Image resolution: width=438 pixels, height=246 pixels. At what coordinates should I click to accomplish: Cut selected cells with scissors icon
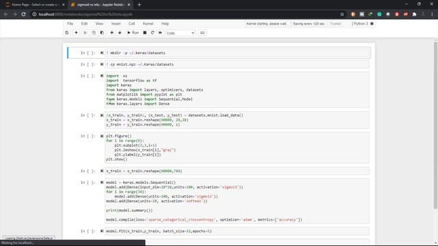tap(86, 33)
